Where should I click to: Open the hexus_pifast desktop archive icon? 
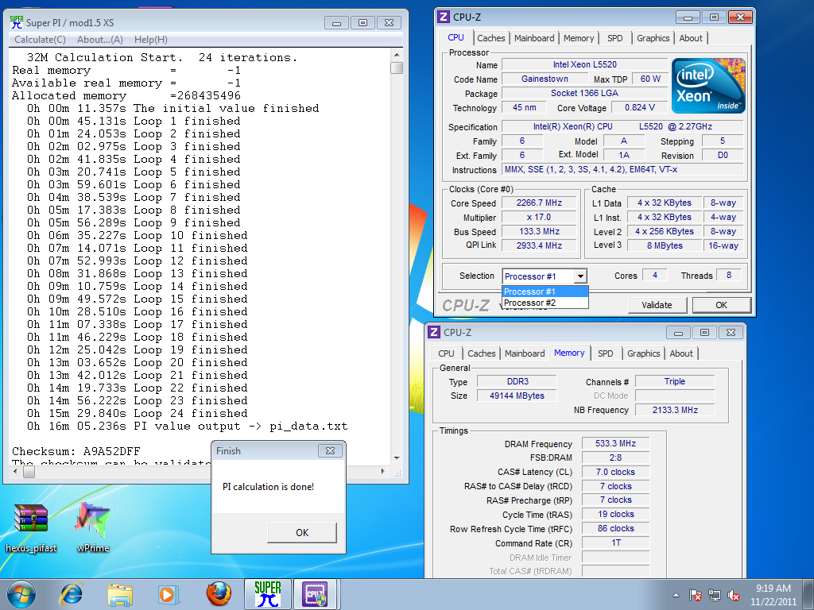31,527
